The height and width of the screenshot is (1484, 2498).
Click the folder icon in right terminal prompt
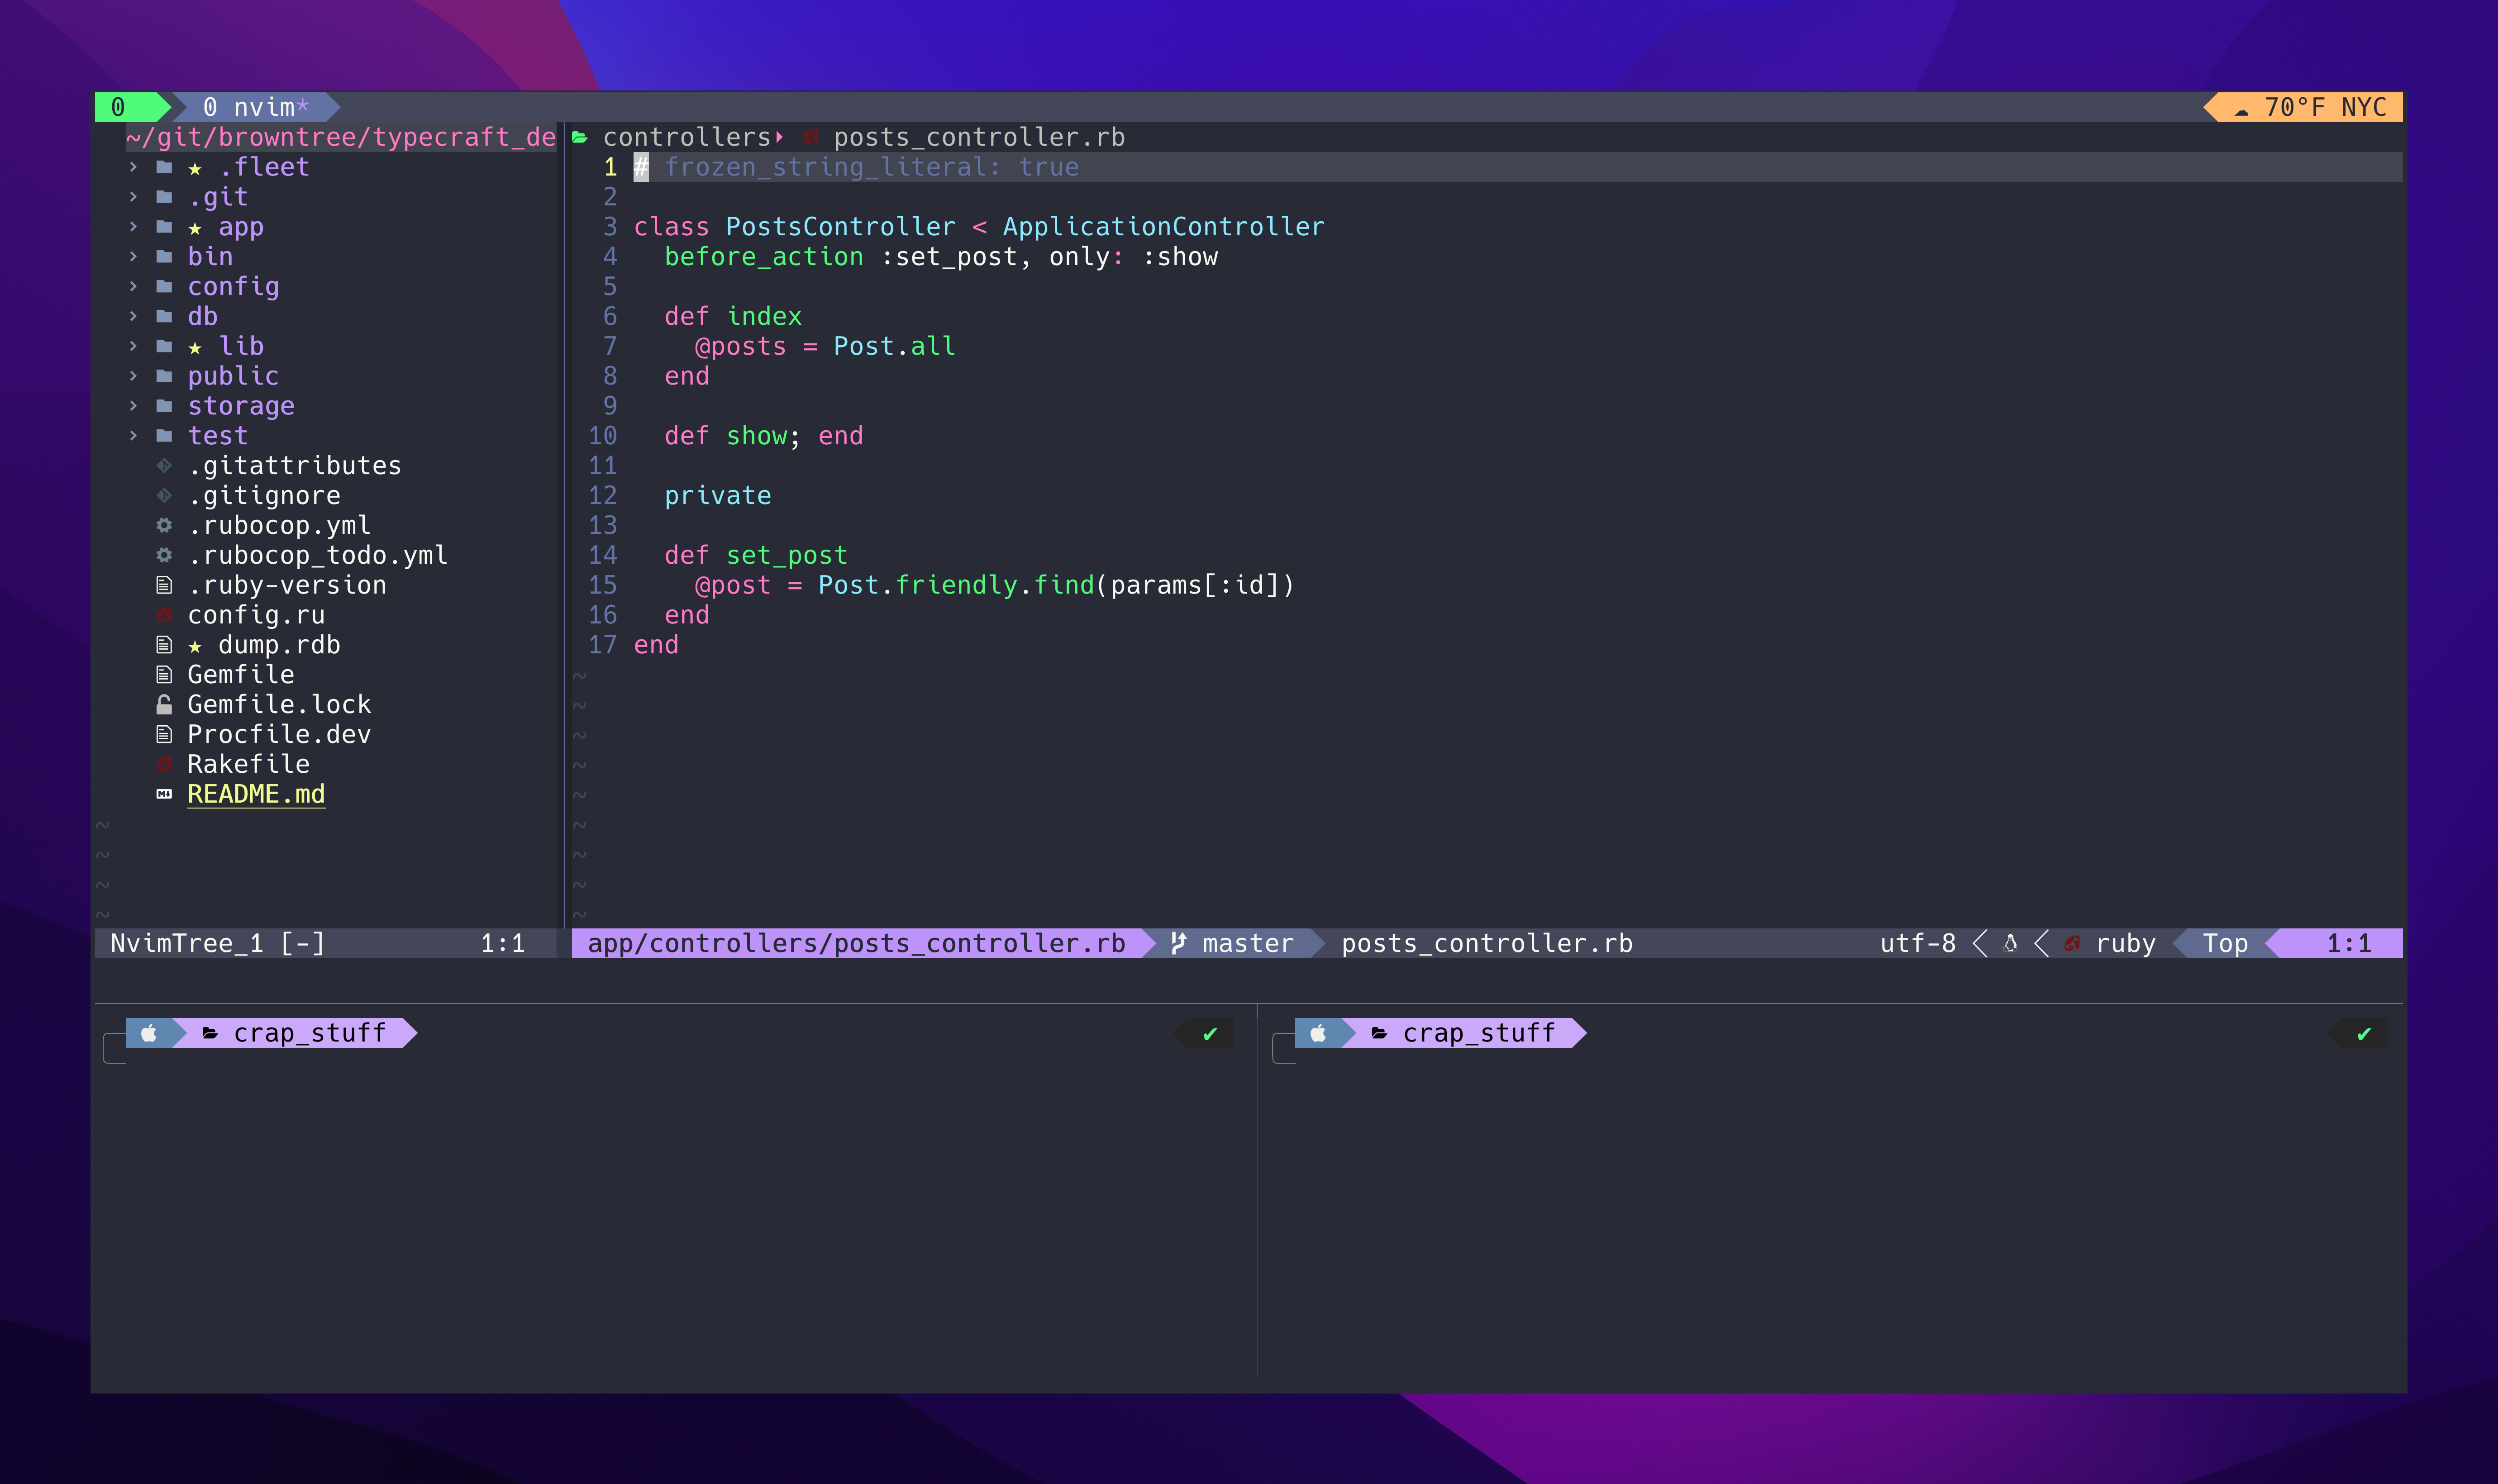click(x=1379, y=1033)
